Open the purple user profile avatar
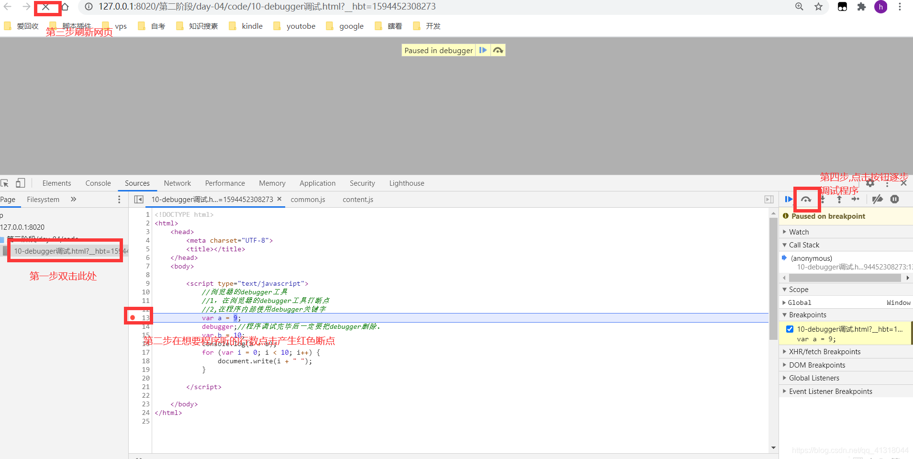 point(880,7)
